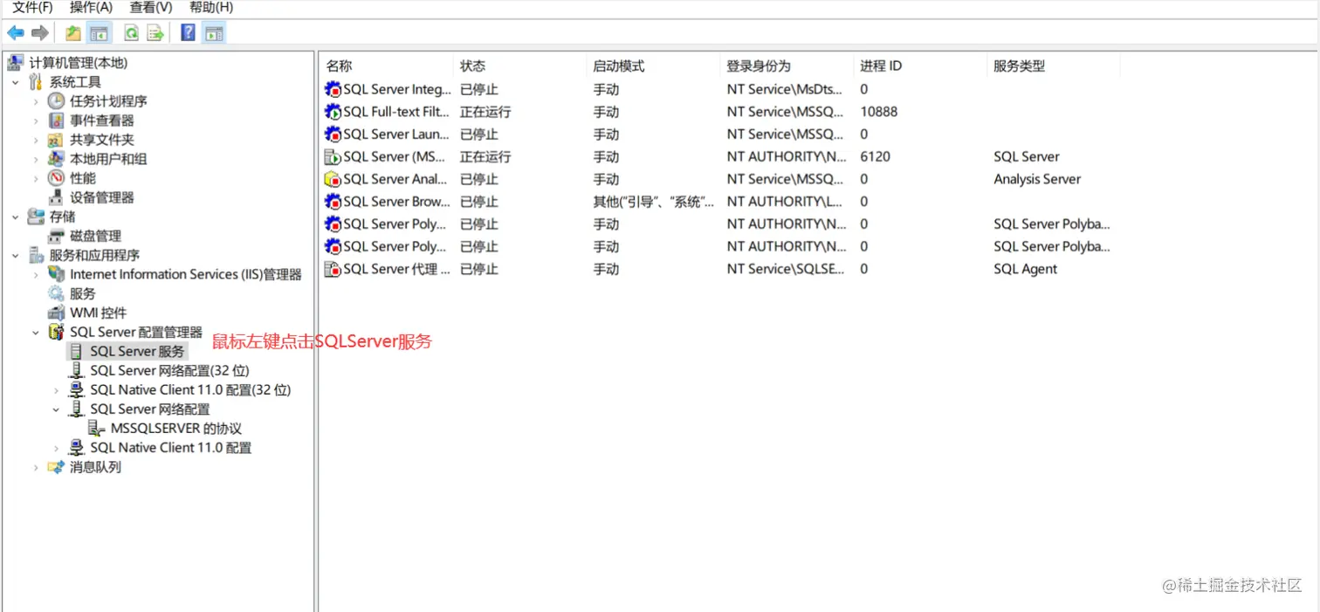Open Help with the blue question-mark icon

tap(188, 33)
